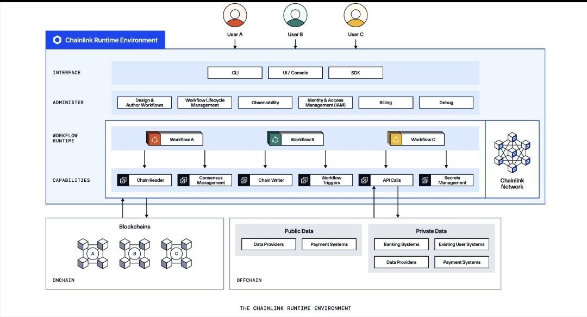Click the green Workflow B icon
The image size is (587, 317).
[x=275, y=140]
